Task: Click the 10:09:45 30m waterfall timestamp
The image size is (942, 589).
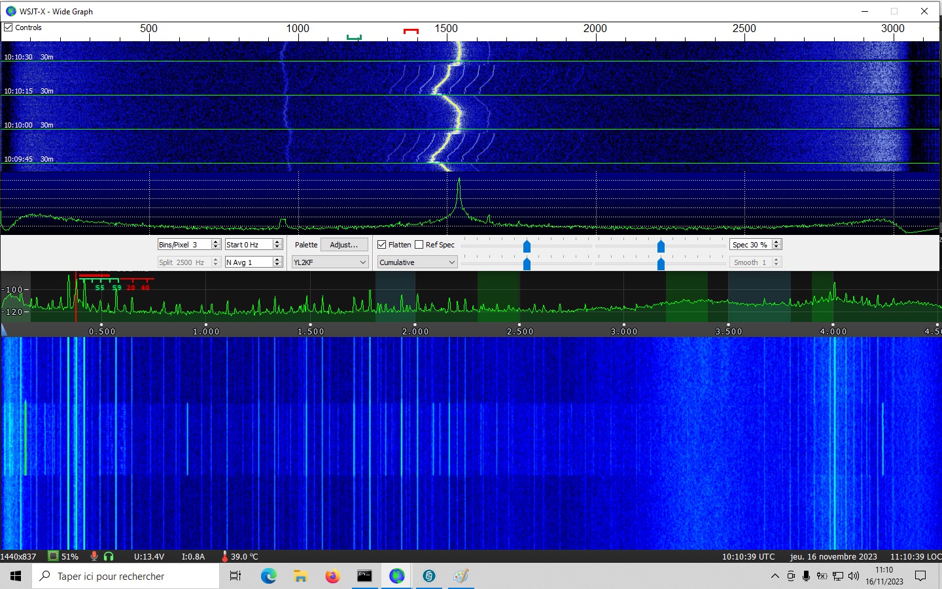Action: pyautogui.click(x=29, y=159)
